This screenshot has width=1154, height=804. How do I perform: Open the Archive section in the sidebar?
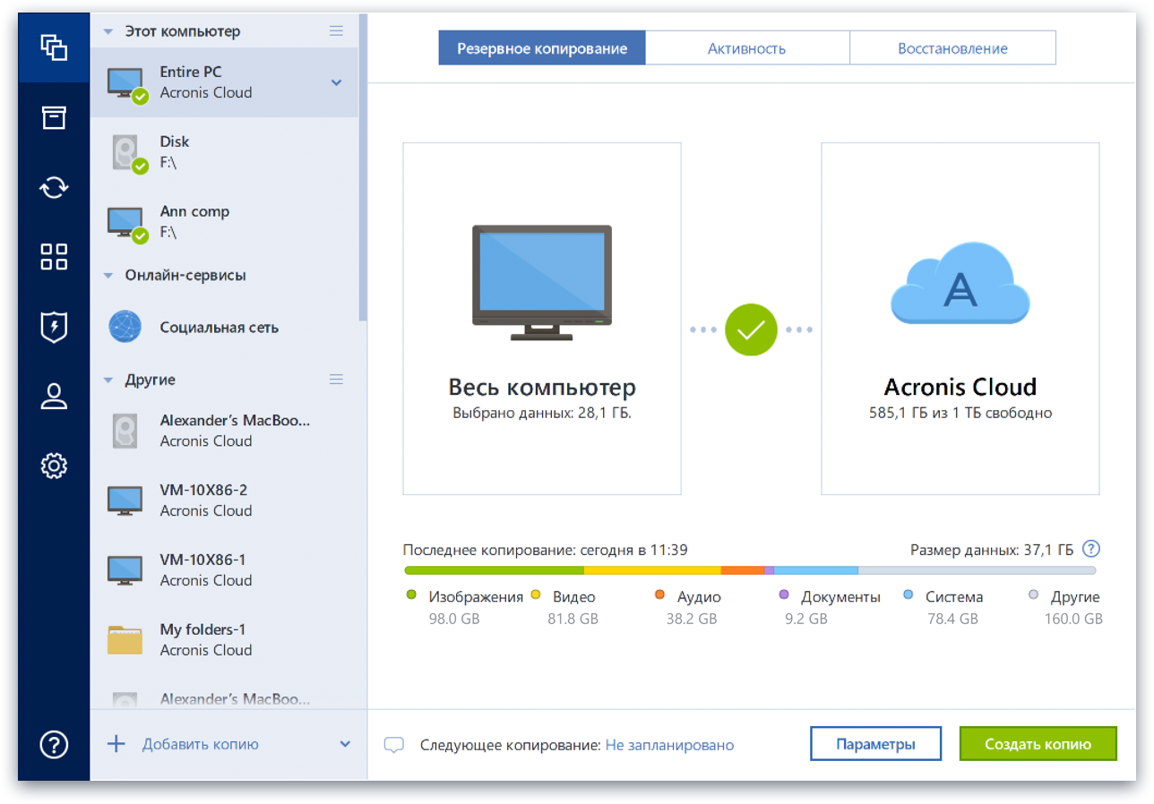pyautogui.click(x=54, y=117)
